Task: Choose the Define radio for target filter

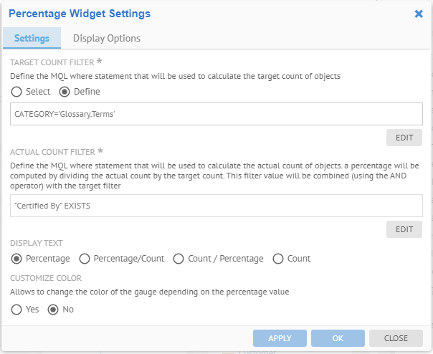Action: 64,92
